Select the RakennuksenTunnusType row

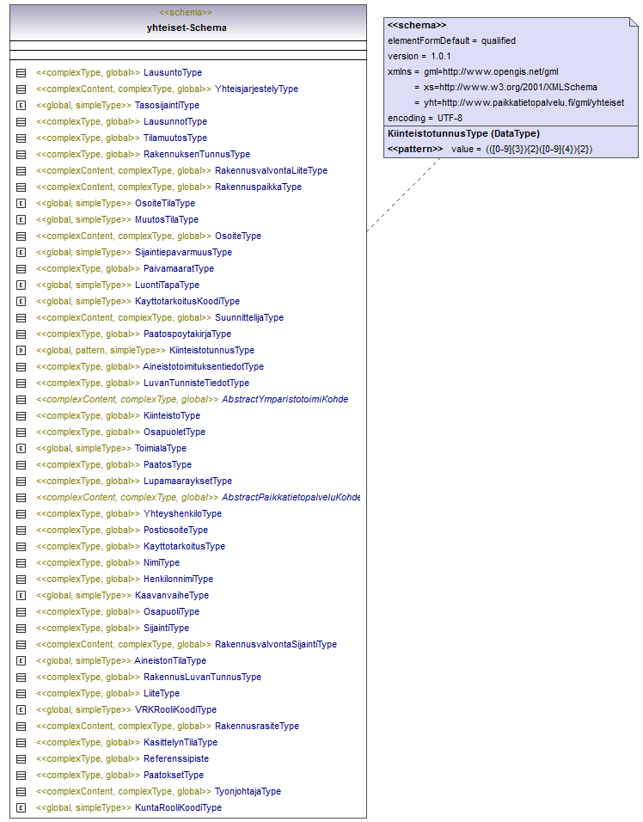tap(196, 155)
